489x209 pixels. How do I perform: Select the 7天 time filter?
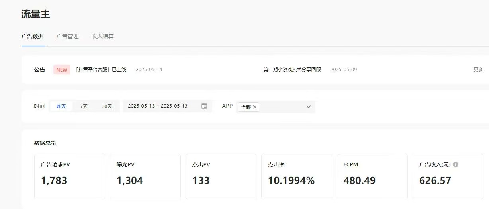pyautogui.click(x=84, y=106)
